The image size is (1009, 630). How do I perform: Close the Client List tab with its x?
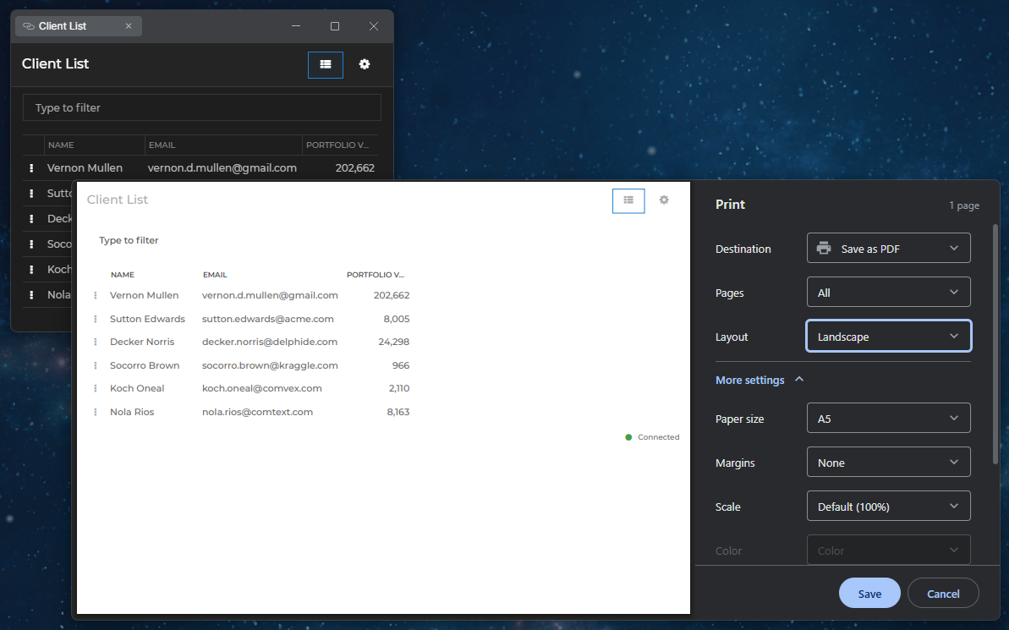pos(129,26)
